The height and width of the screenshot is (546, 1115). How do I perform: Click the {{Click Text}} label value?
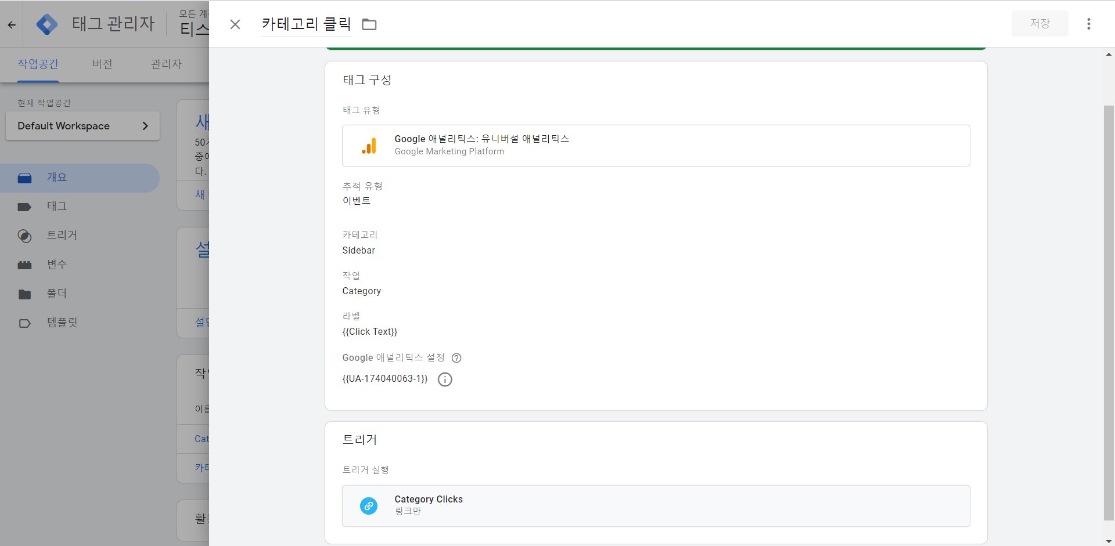click(370, 332)
